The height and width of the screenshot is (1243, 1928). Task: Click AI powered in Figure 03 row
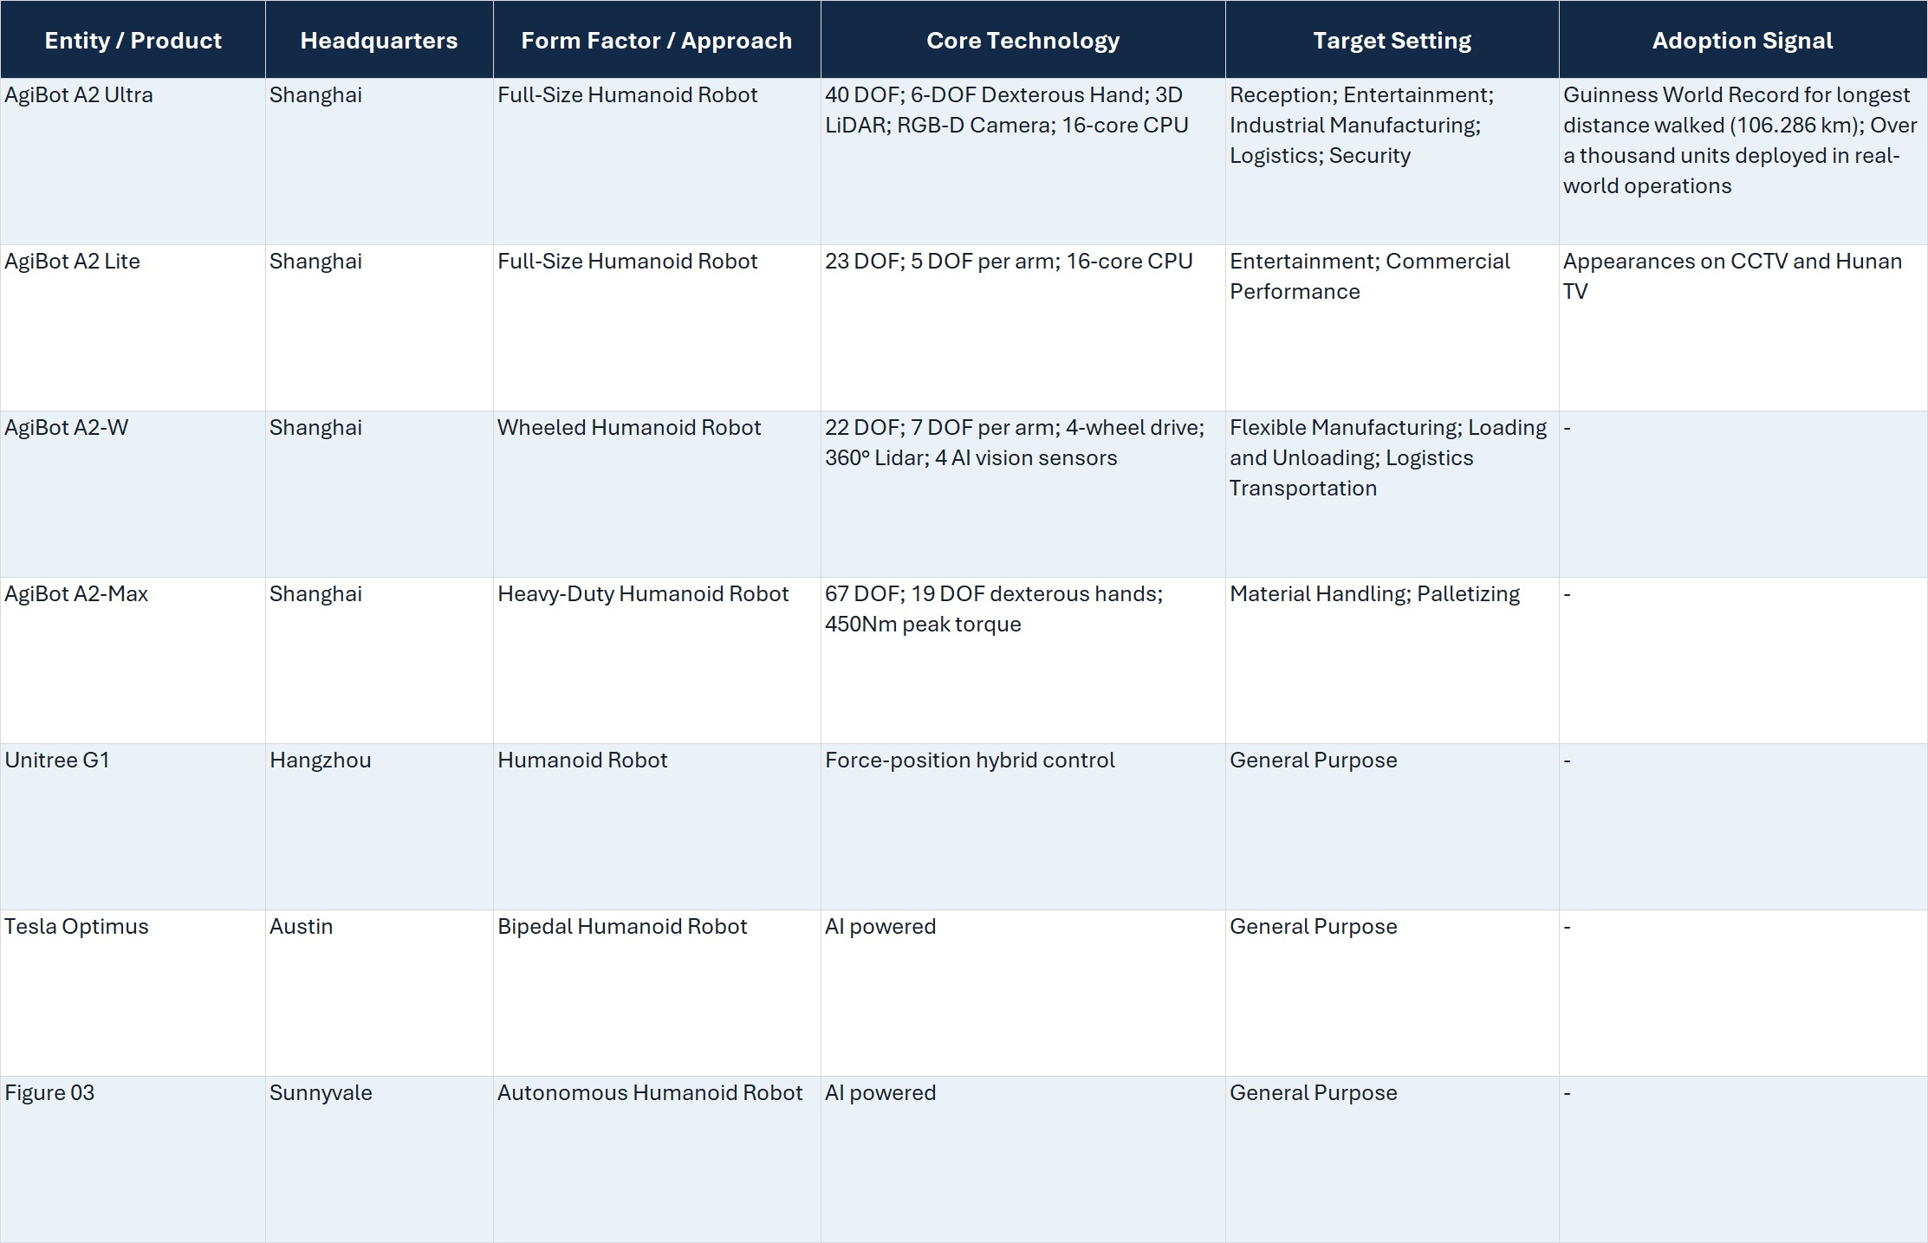[x=1022, y=1159]
